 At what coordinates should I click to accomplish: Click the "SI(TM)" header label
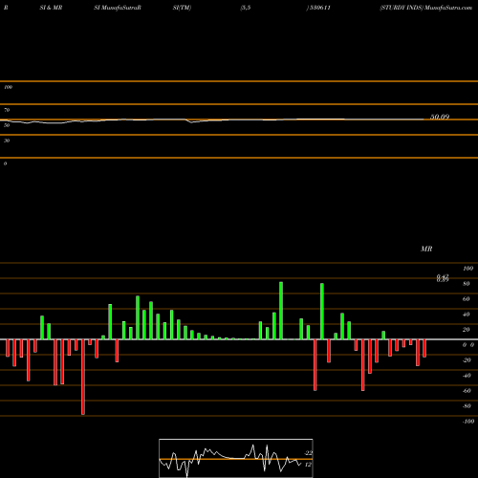click(182, 8)
